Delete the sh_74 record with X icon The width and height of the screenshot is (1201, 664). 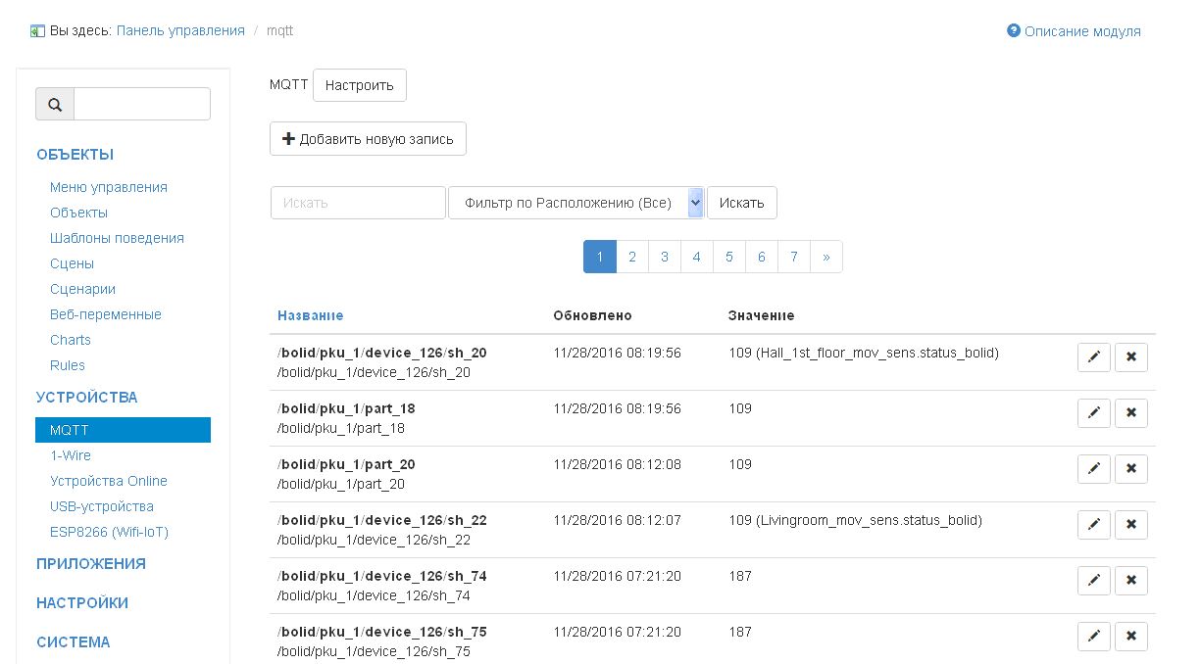pyautogui.click(x=1130, y=581)
